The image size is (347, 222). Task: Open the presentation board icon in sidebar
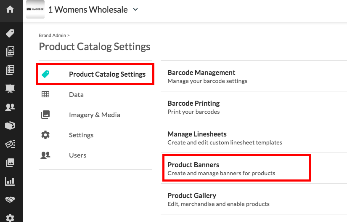pos(10,88)
